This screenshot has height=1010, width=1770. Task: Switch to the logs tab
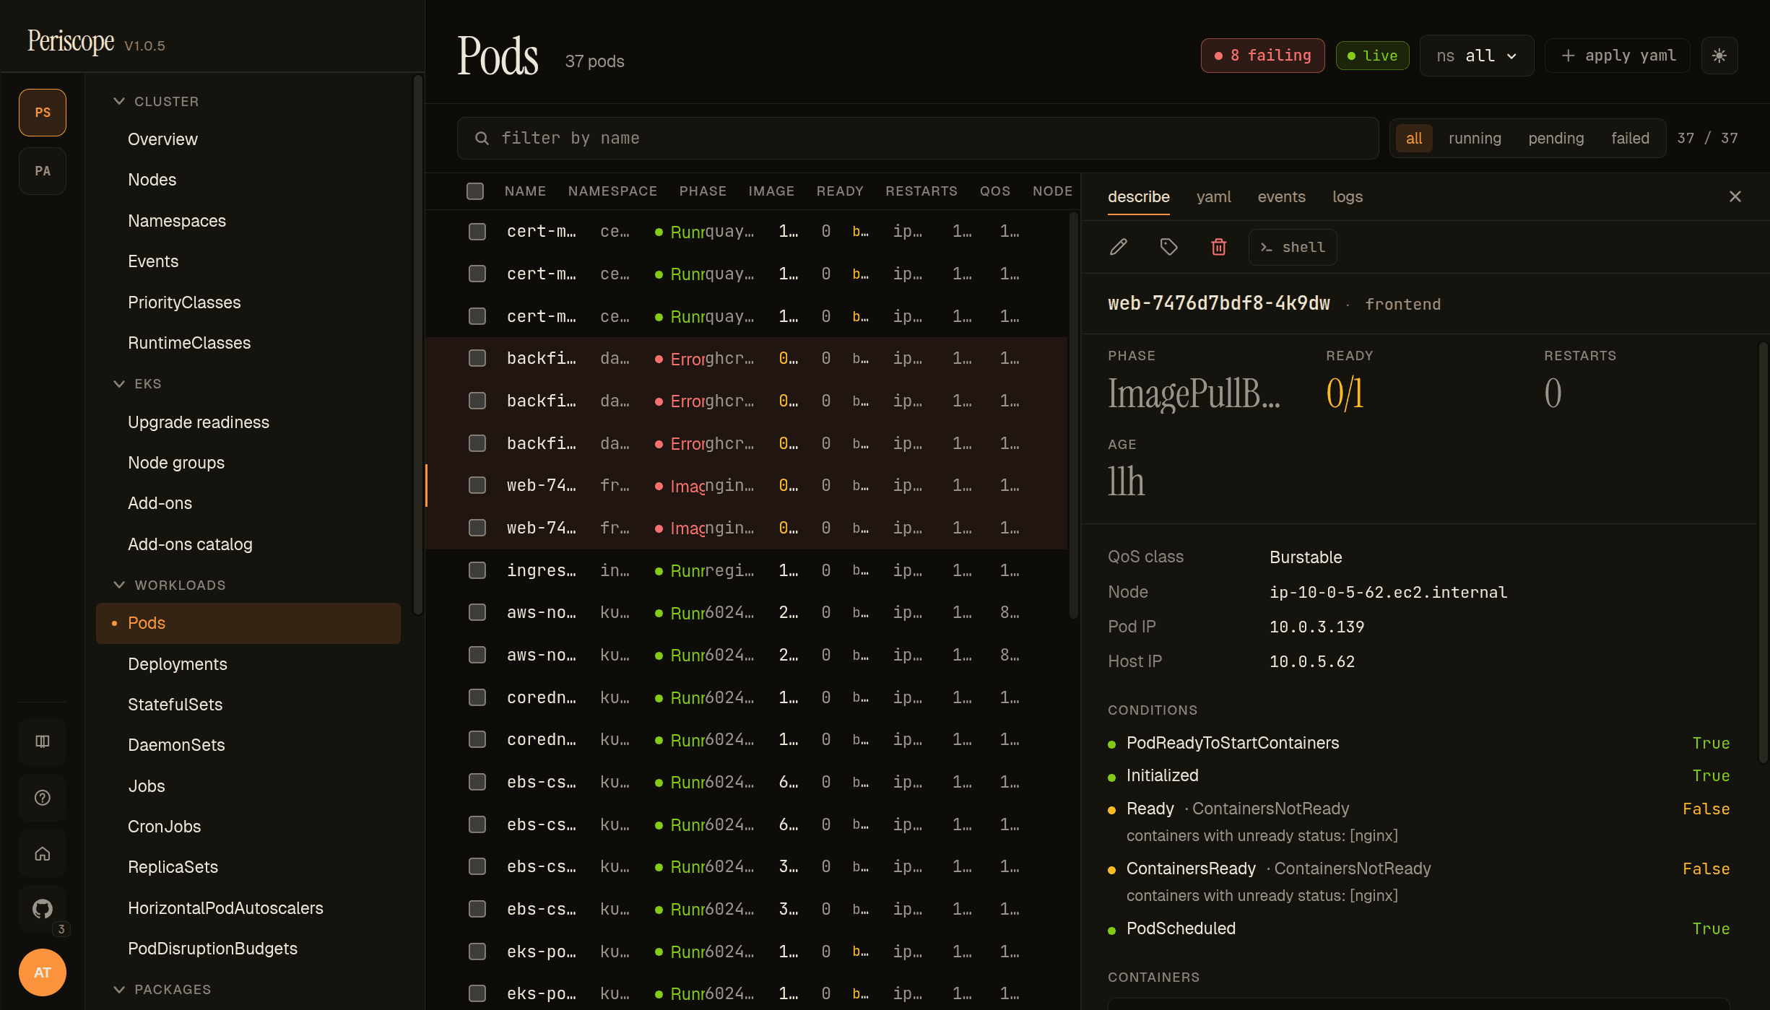pos(1348,196)
